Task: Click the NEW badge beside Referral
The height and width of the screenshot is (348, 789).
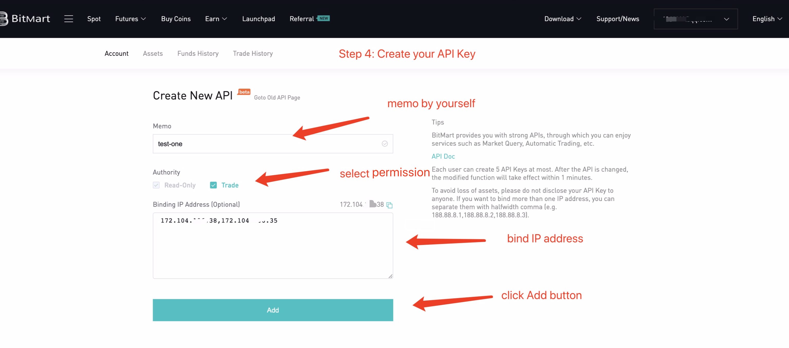Action: (x=324, y=19)
